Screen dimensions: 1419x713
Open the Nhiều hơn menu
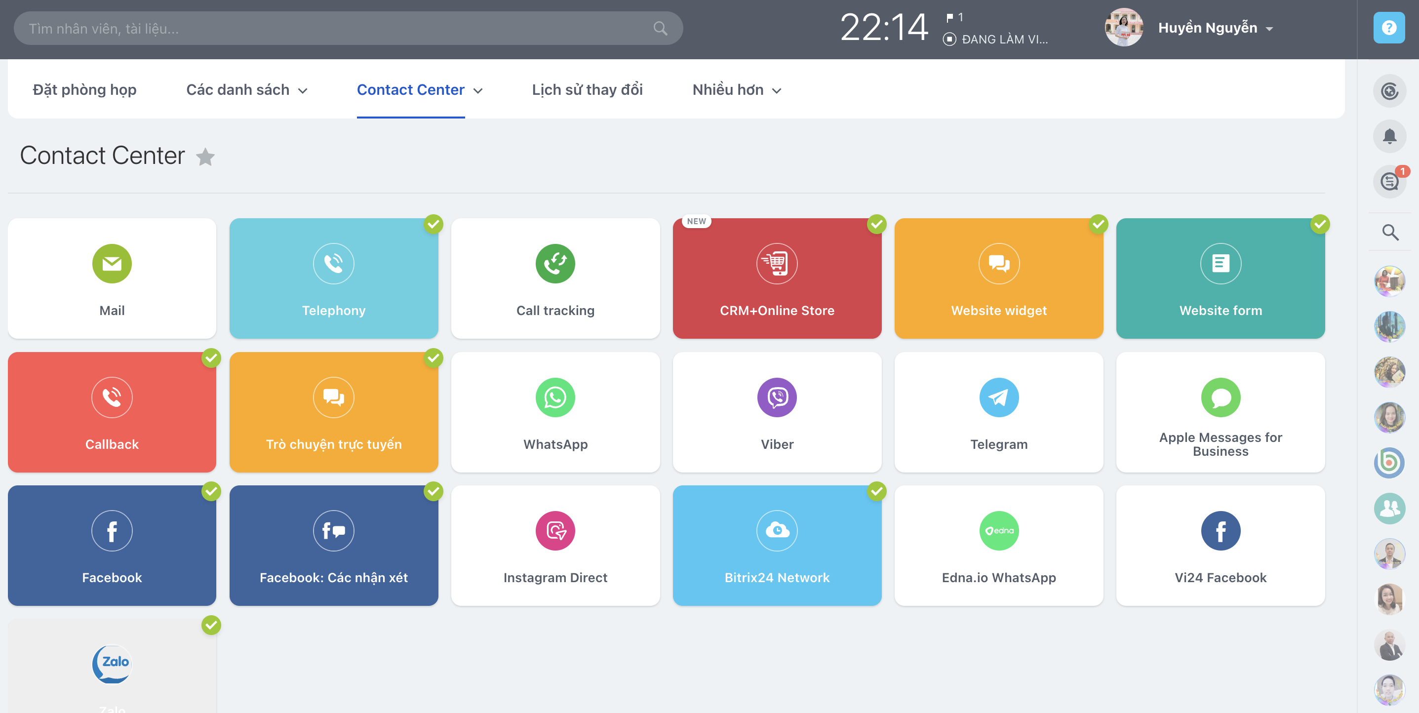[x=728, y=90]
